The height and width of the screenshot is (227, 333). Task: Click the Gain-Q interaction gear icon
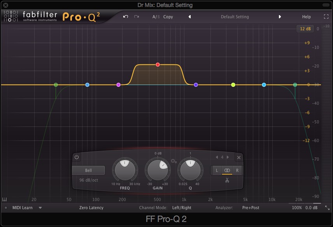pyautogui.click(x=174, y=161)
